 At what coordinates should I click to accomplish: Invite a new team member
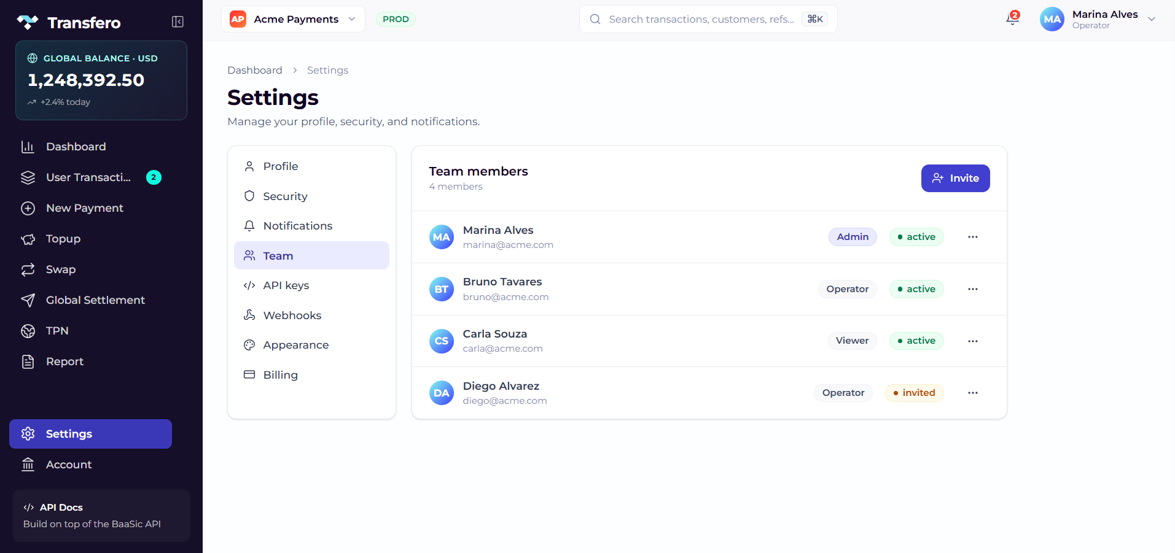(x=955, y=178)
